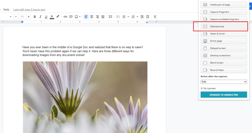Place the cursor in the 'Have you ever been' paragraph

coord(83,51)
